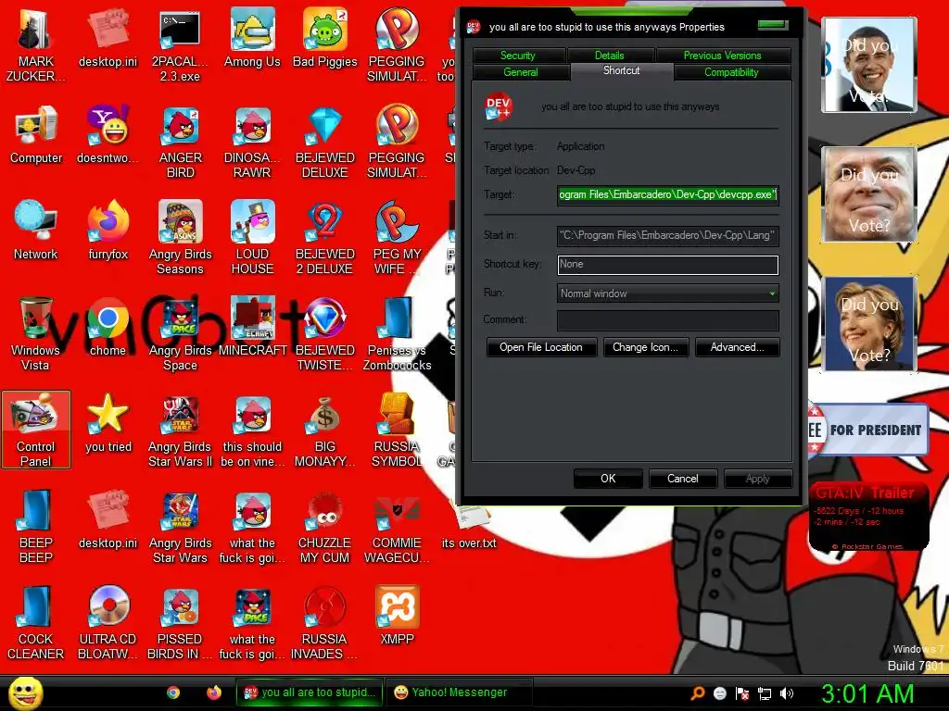949x711 pixels.
Task: Select the Angry Birds Seasons icon
Action: point(181,238)
